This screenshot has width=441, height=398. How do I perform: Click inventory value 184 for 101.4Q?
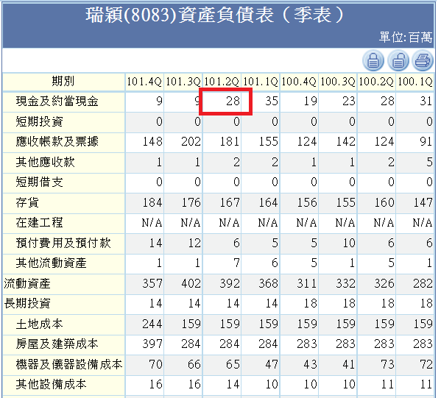click(x=152, y=202)
